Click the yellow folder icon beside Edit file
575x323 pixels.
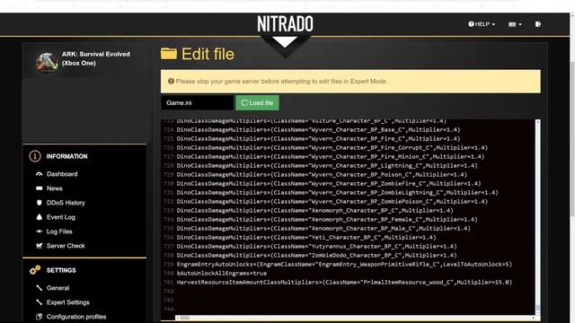169,54
